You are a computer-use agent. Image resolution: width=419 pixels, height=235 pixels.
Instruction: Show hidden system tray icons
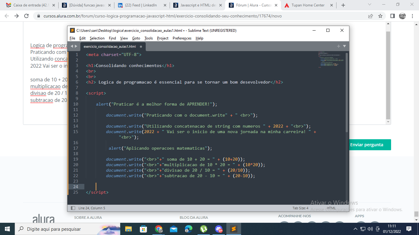(x=356, y=229)
